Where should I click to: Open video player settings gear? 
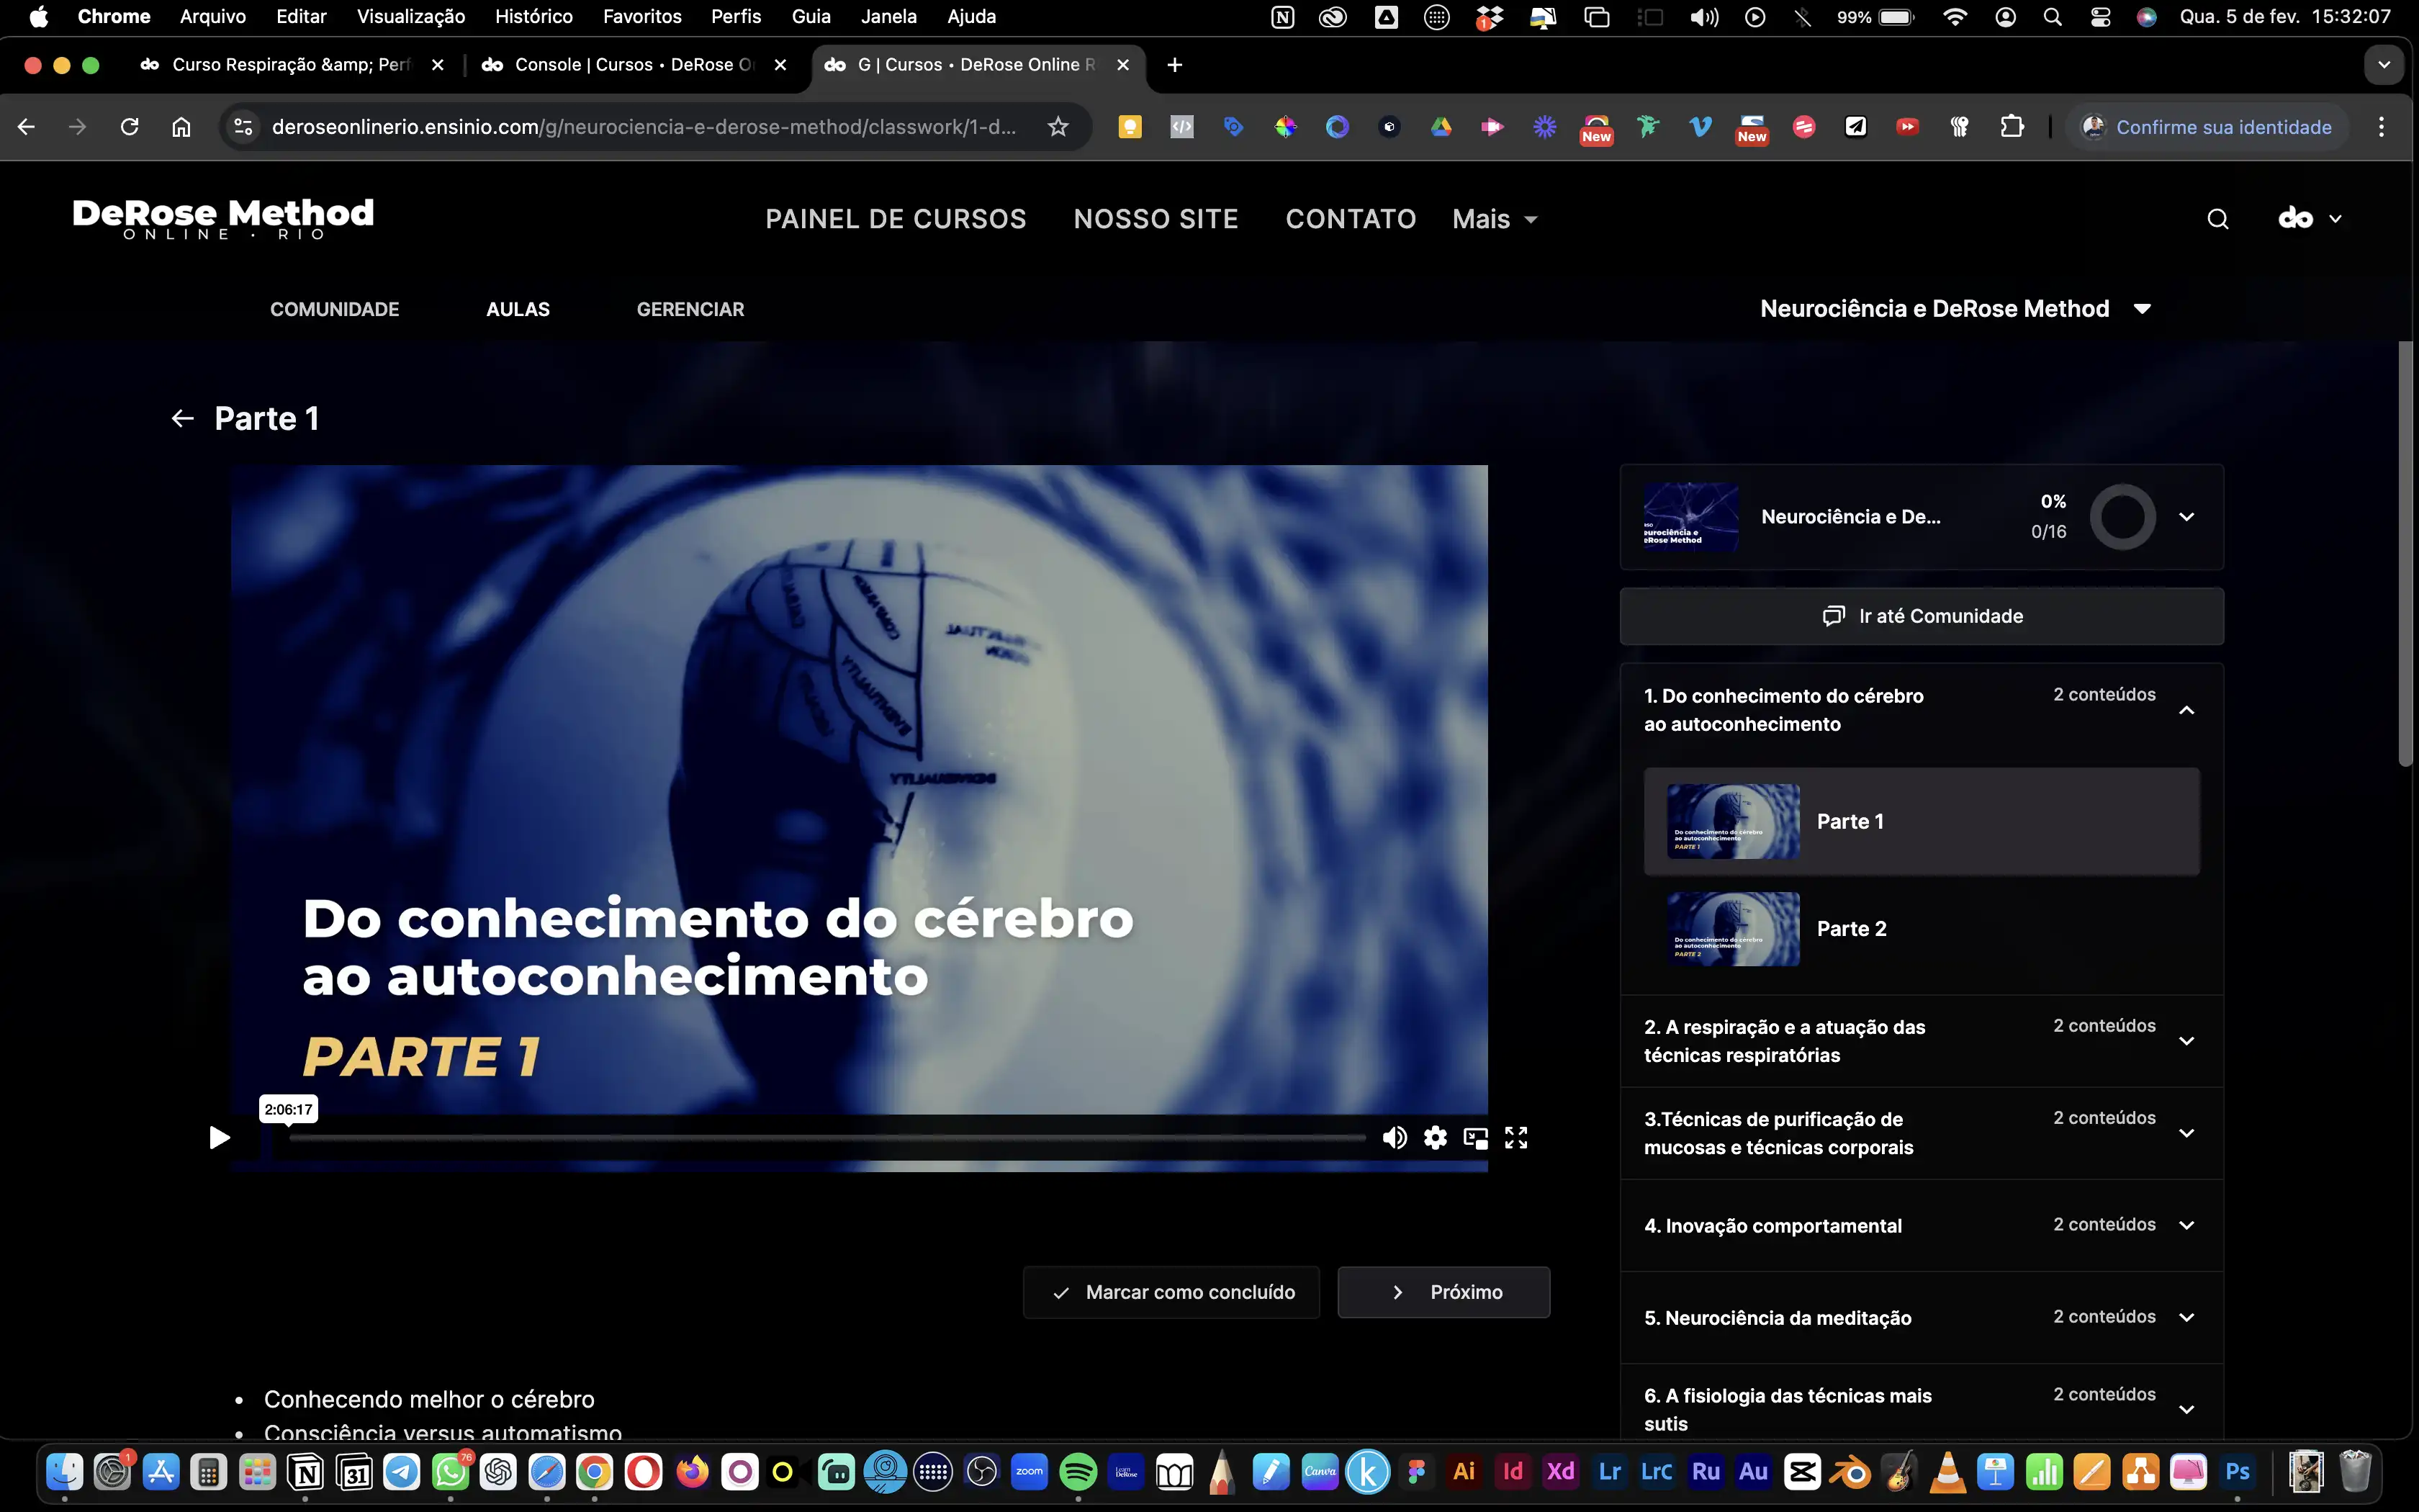click(x=1436, y=1137)
